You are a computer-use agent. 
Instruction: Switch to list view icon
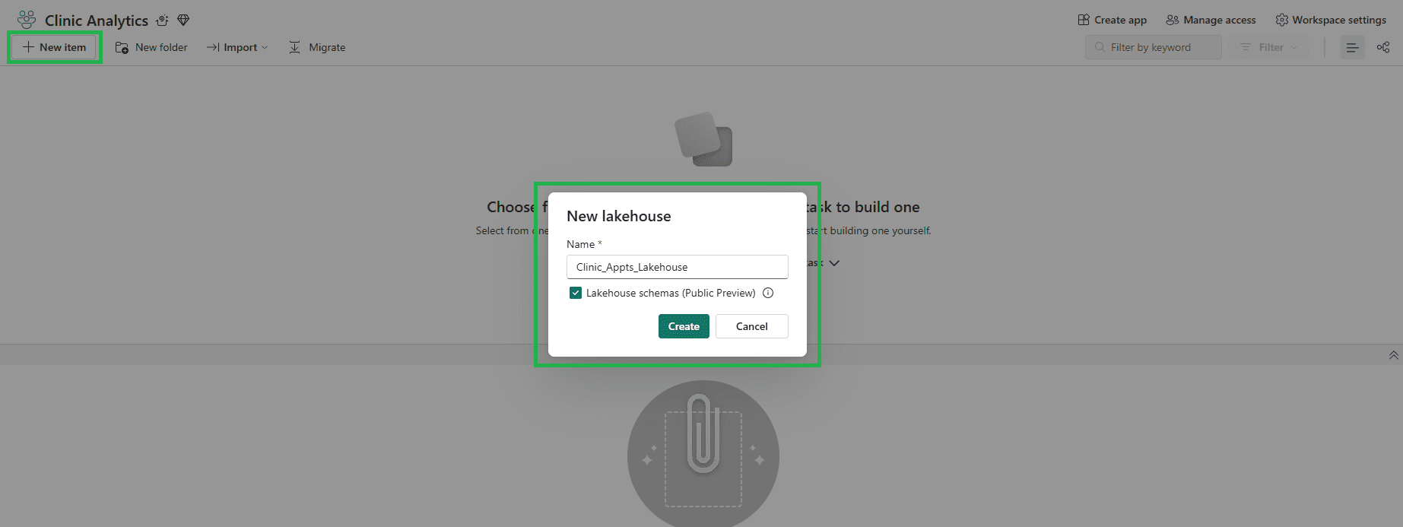pos(1352,47)
